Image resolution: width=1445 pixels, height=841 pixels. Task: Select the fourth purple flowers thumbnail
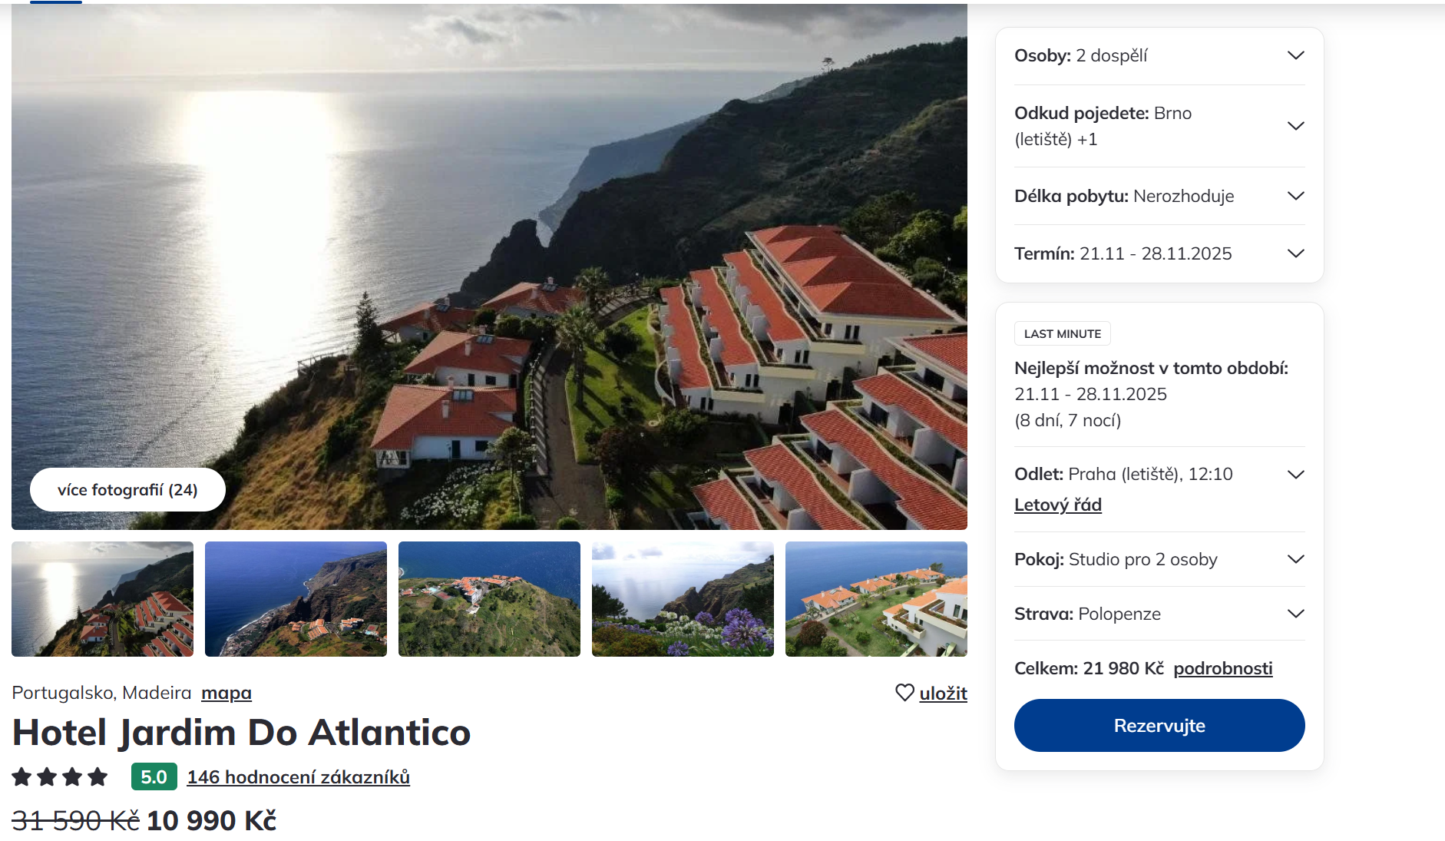pos(683,599)
